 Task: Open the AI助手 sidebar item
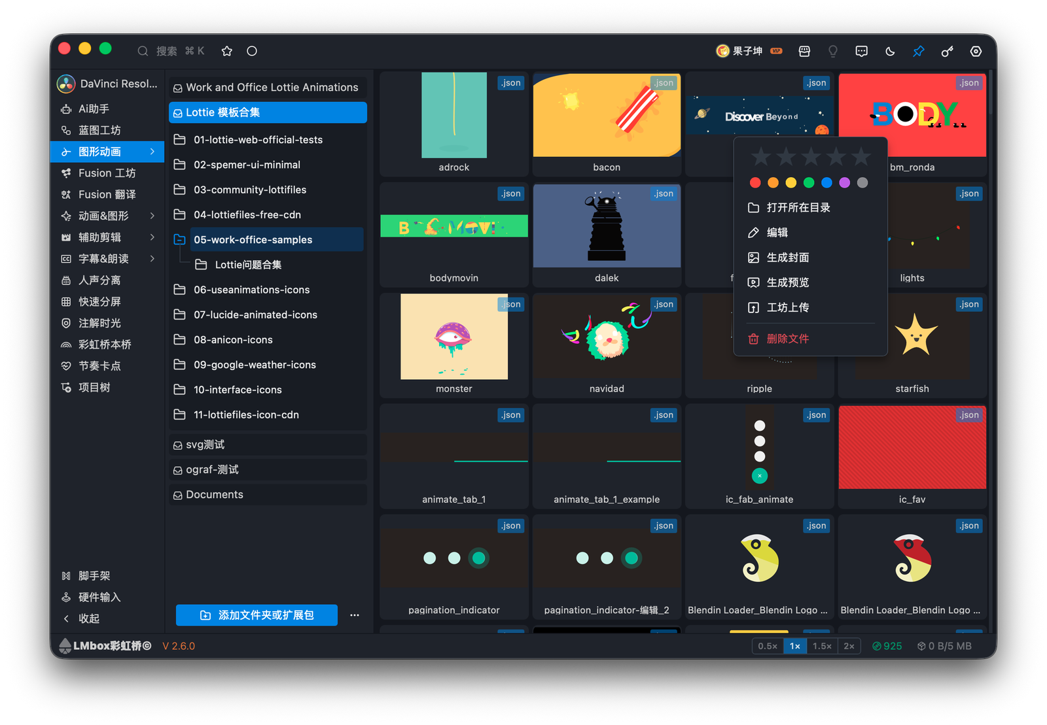pos(107,109)
